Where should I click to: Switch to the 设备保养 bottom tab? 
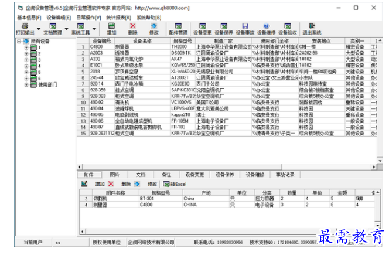tap(225, 175)
